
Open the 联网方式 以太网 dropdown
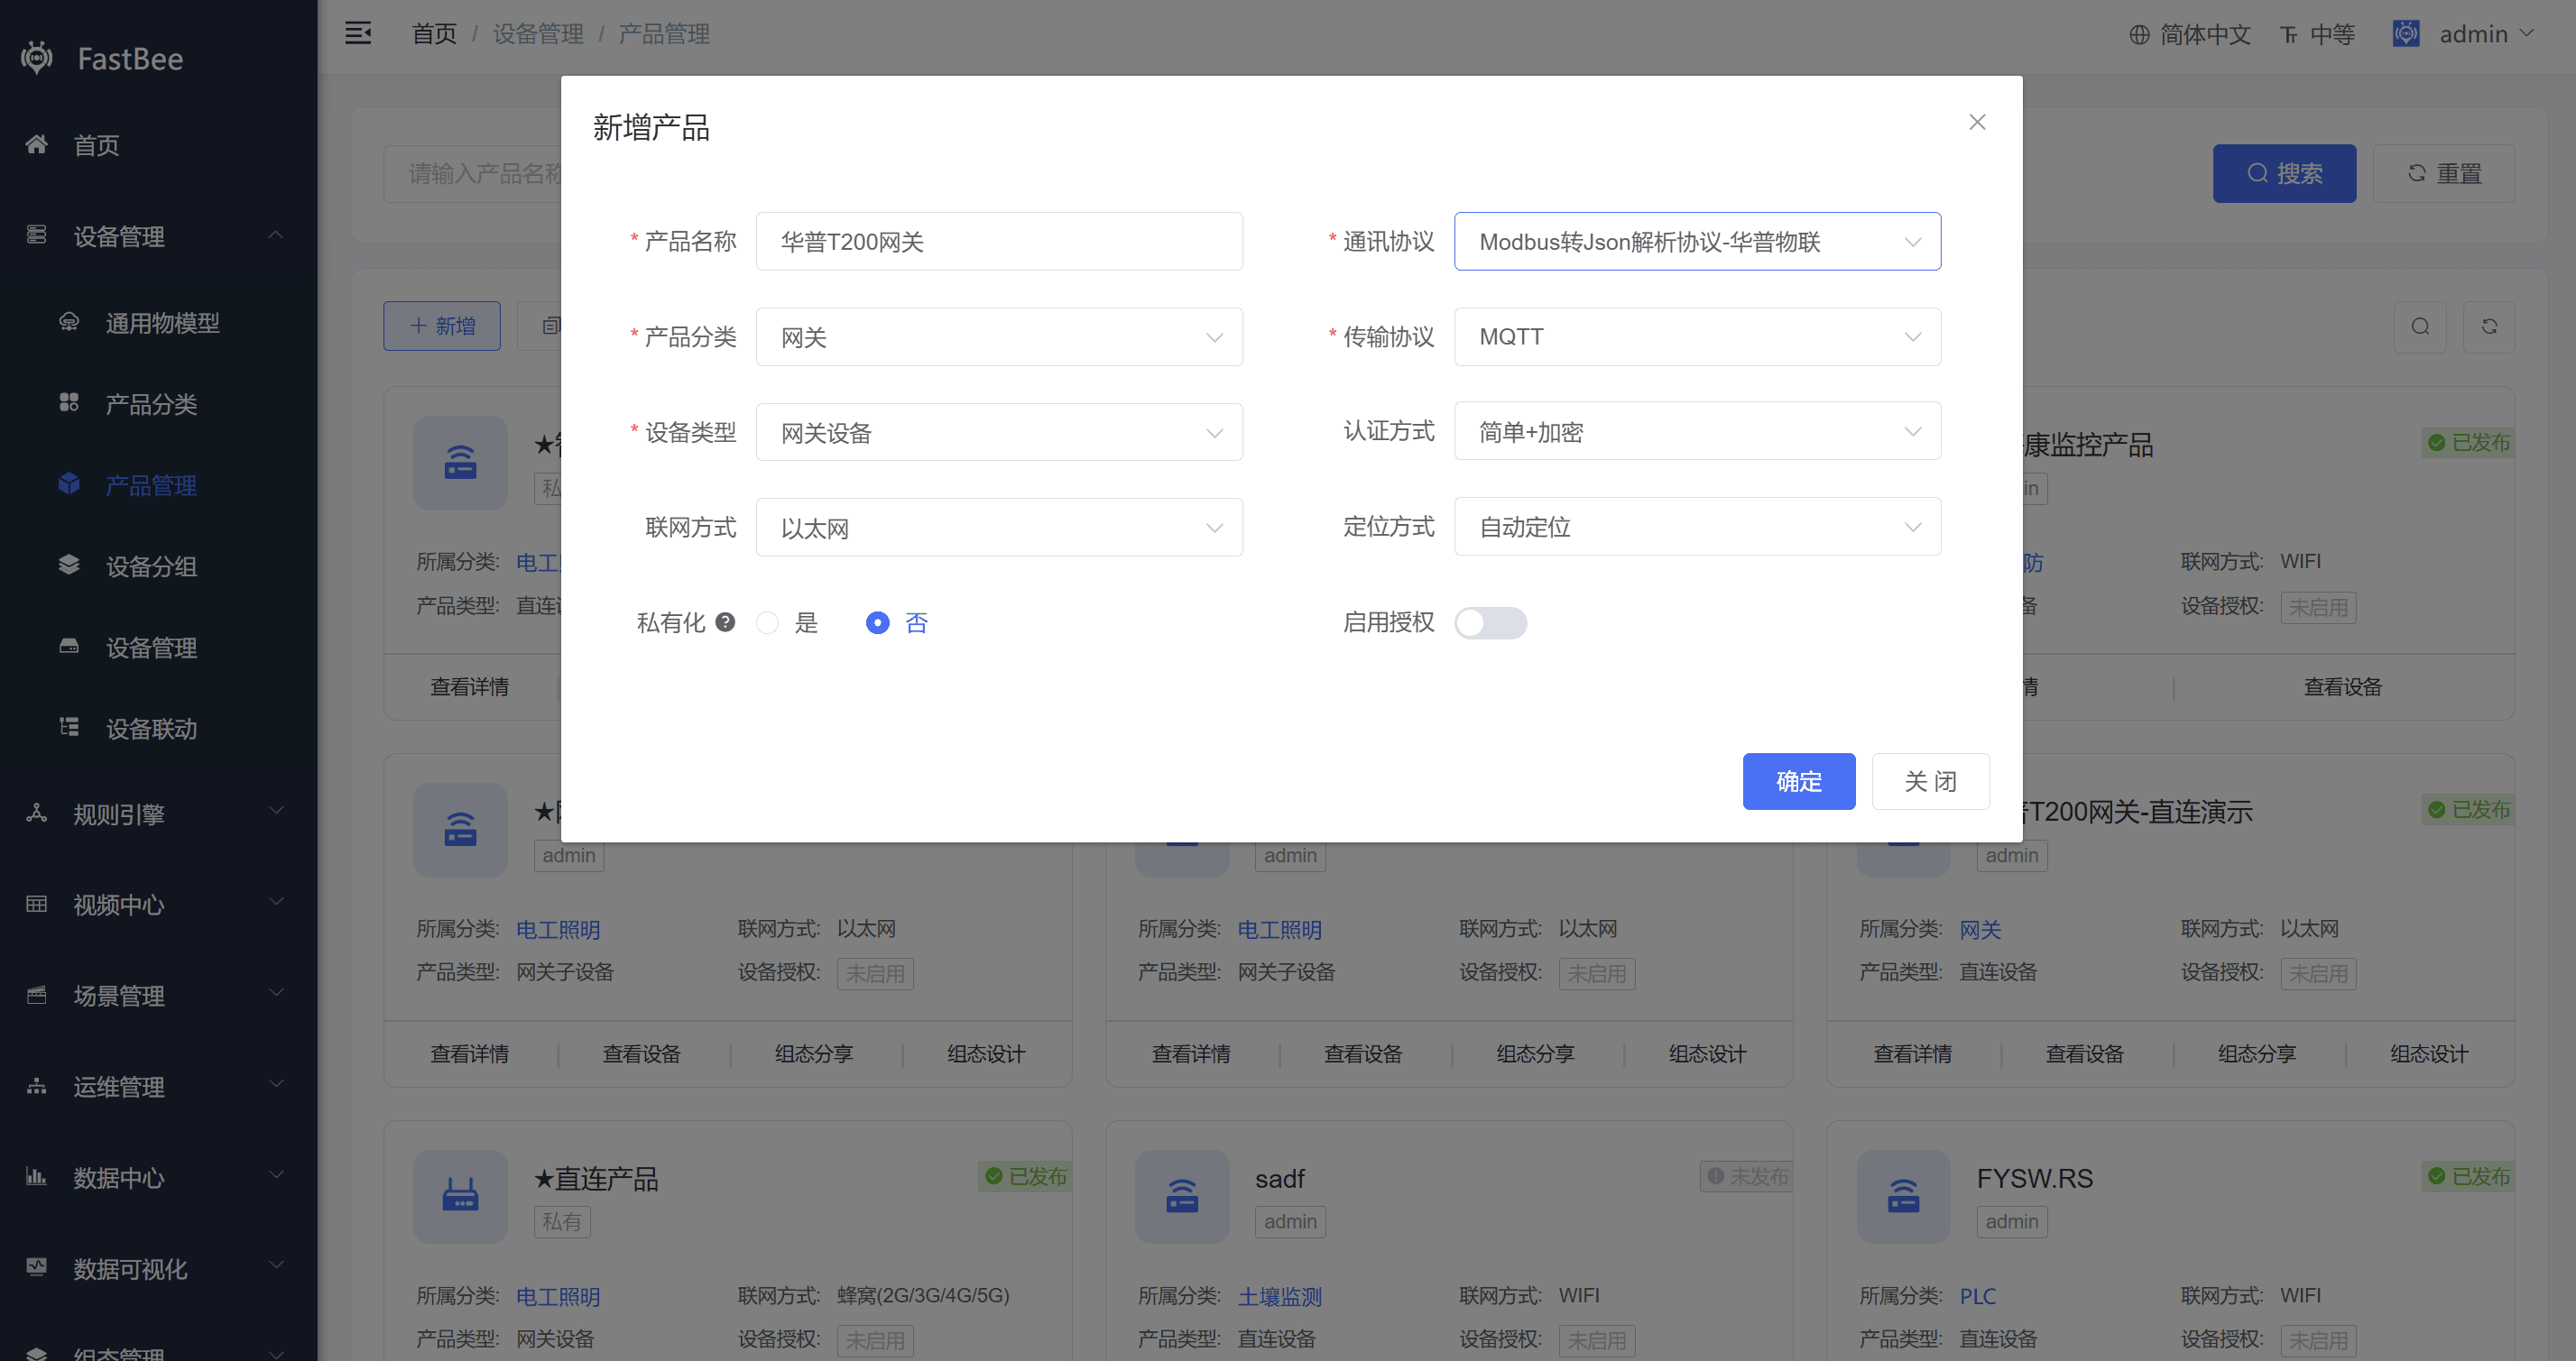[999, 527]
